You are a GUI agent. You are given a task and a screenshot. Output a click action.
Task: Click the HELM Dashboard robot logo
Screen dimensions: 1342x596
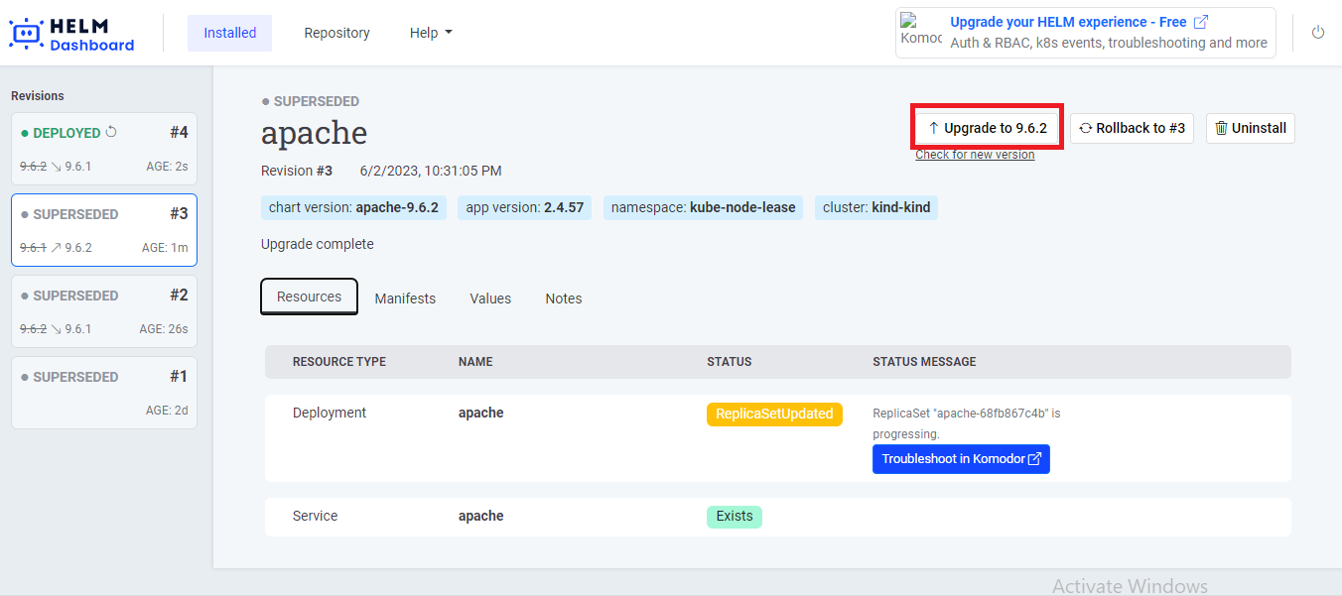click(x=27, y=33)
